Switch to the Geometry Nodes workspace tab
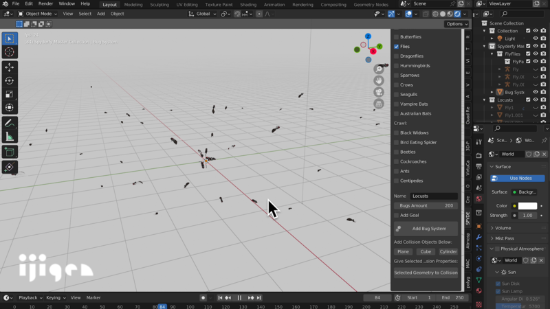This screenshot has width=550, height=309. point(371,5)
